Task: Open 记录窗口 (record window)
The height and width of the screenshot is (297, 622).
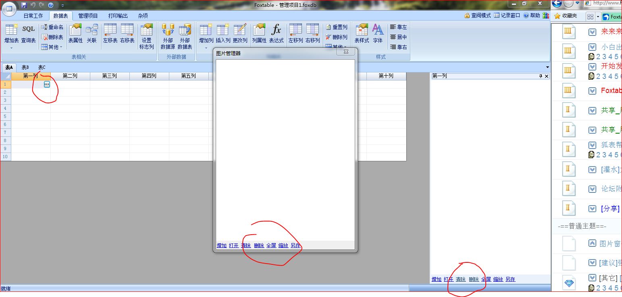Action: tap(507, 15)
